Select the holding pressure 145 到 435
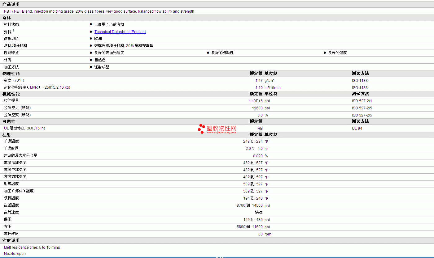The height and width of the screenshot is (258, 434). click(253, 220)
